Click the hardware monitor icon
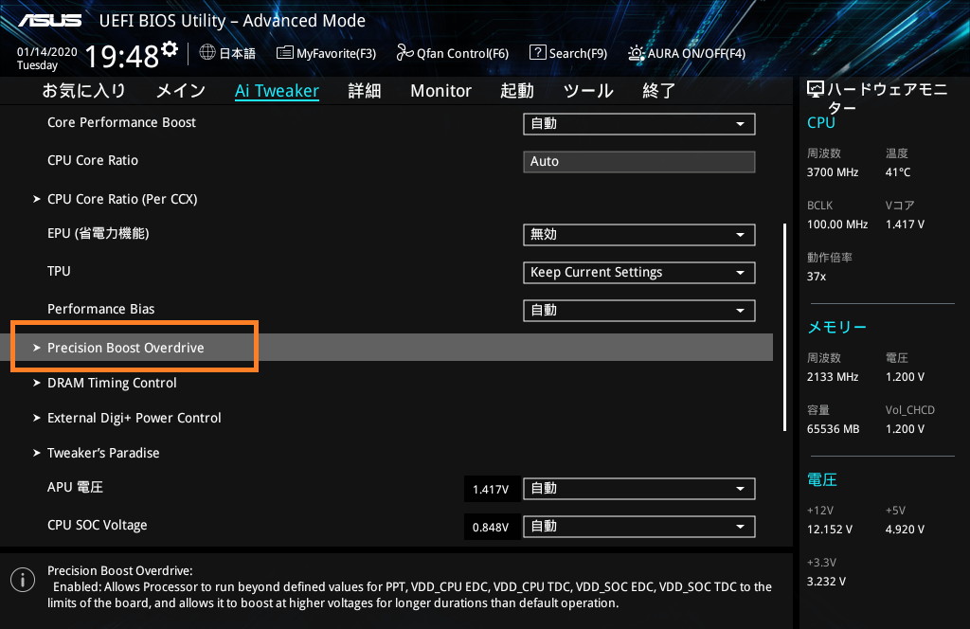The height and width of the screenshot is (629, 970). coord(816,90)
